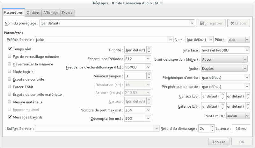Viewport: 255px width, 148px height.
Task: Check the Forcer 16bit option
Action: (10, 87)
